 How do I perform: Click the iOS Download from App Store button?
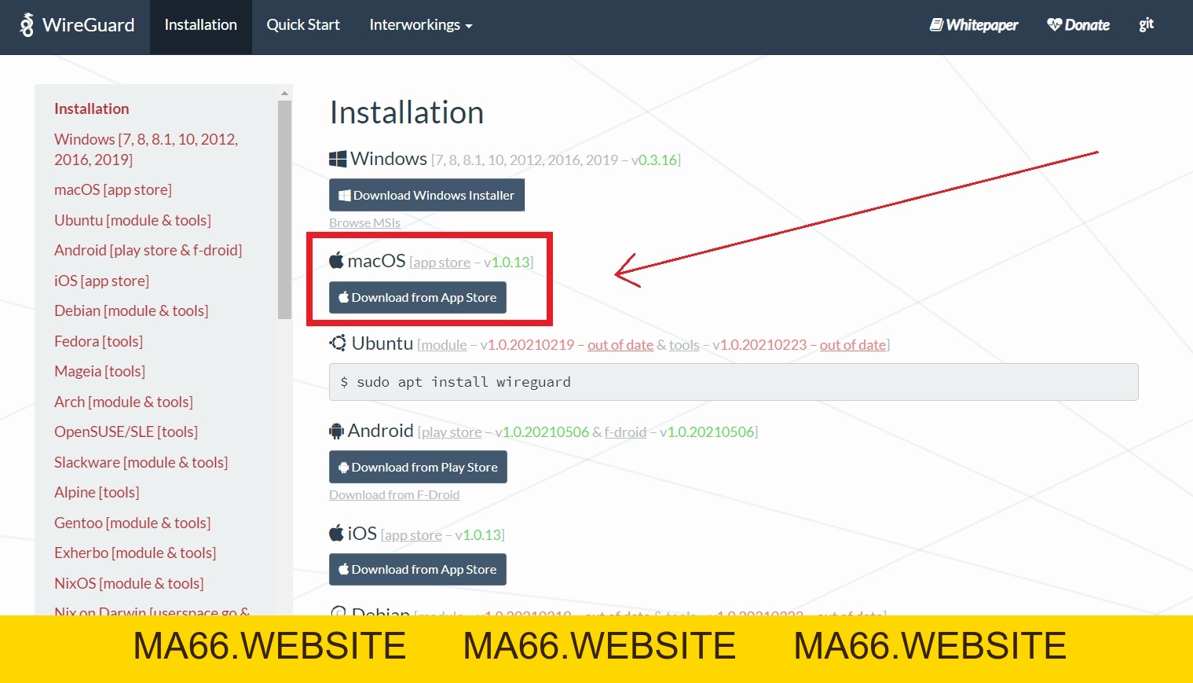418,569
